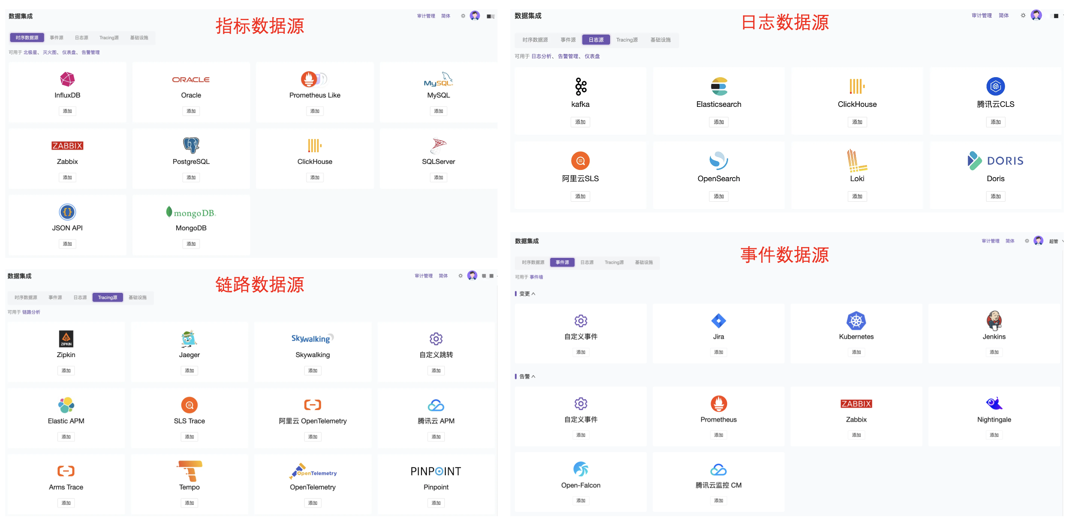Open 超管 user dropdown in events panel
The image size is (1069, 523).
tap(1056, 241)
